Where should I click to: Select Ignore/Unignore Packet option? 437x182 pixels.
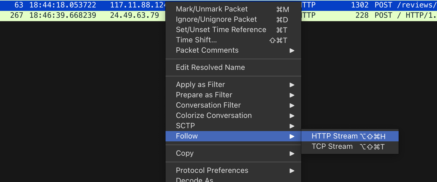(x=216, y=19)
